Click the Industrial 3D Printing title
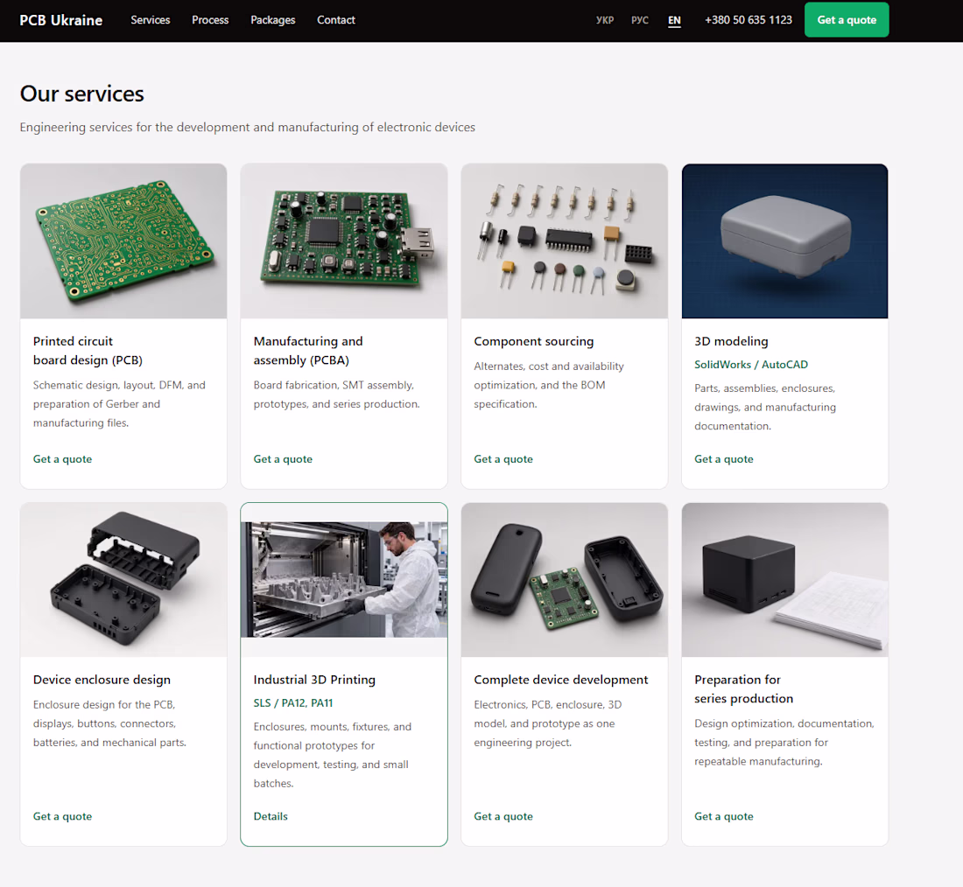963x887 pixels. point(314,680)
